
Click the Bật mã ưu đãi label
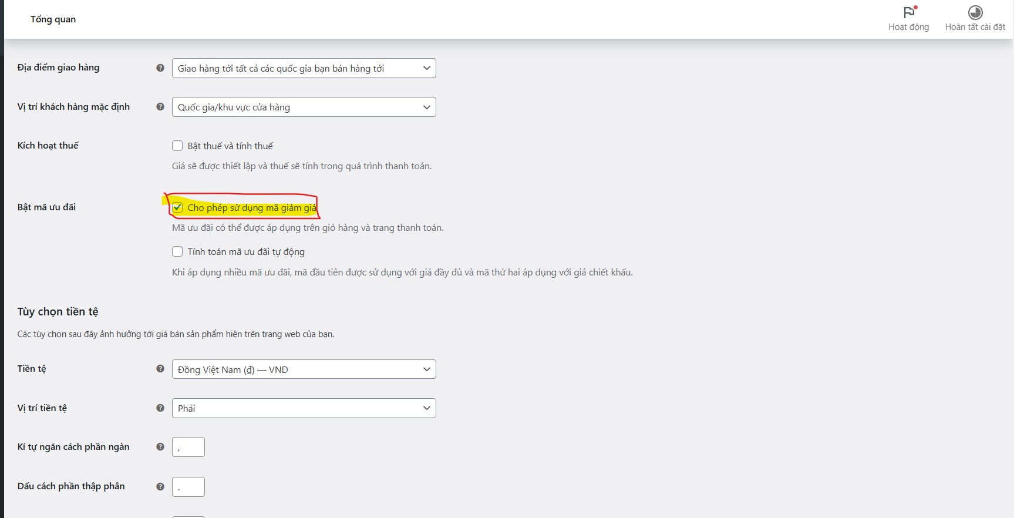click(46, 207)
